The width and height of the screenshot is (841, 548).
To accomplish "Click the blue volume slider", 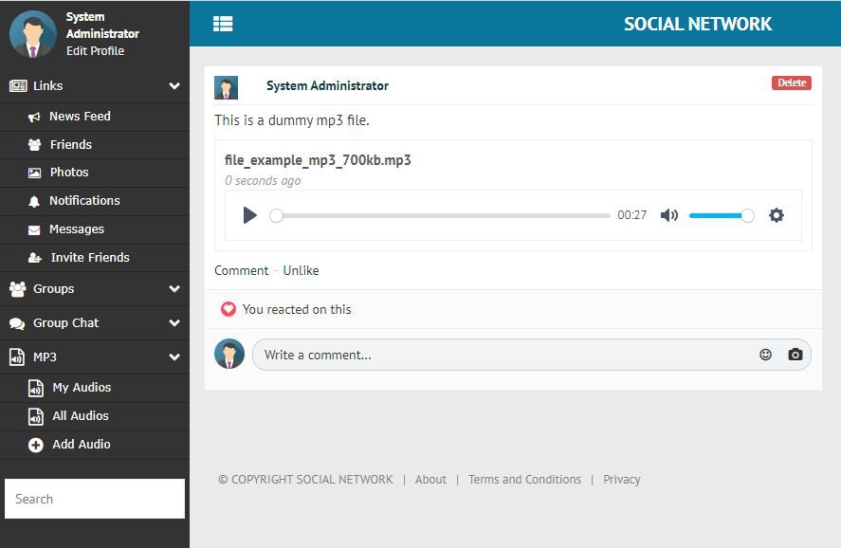I will pos(721,215).
